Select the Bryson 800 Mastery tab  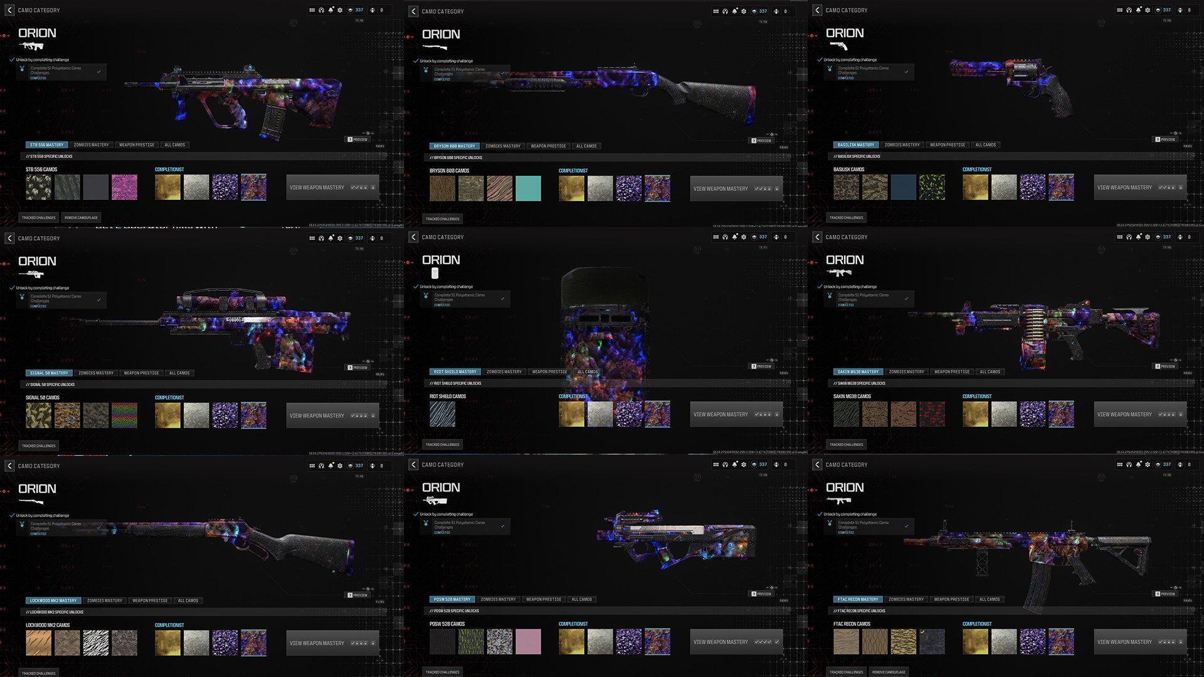455,146
